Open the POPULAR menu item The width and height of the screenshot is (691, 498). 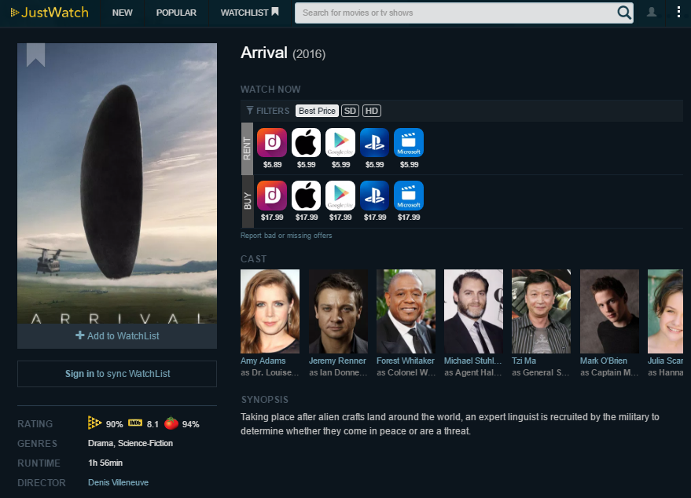click(x=176, y=13)
